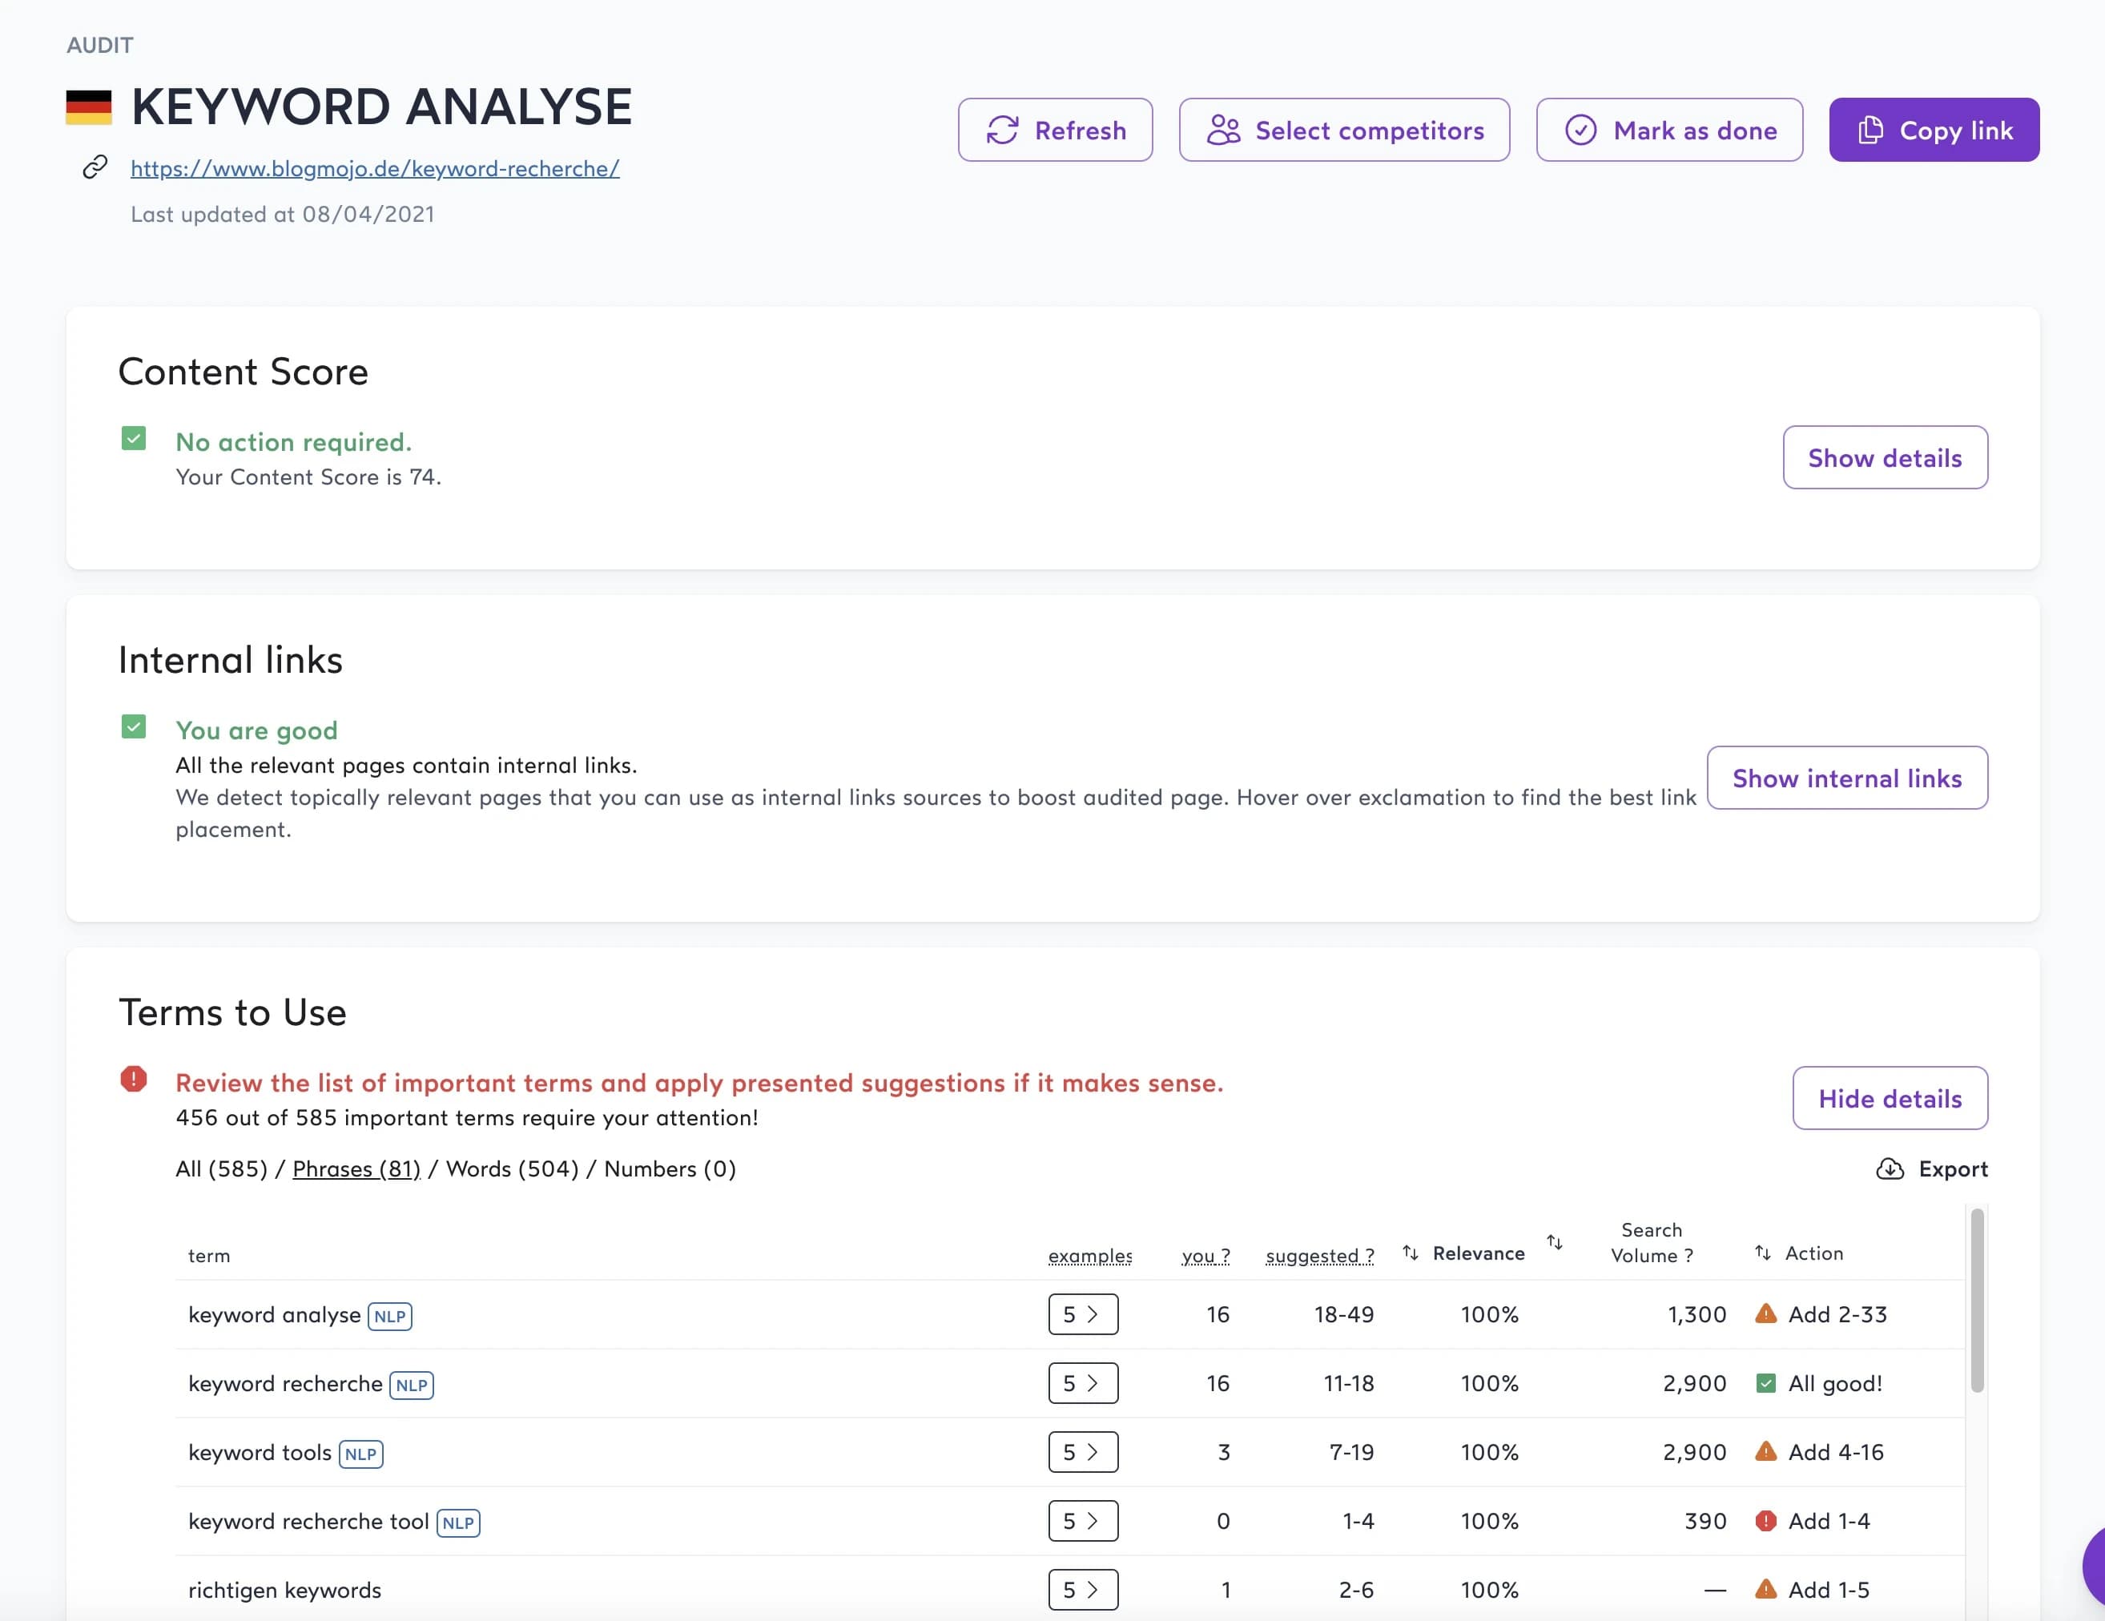The width and height of the screenshot is (2105, 1621).
Task: Click the Export download icon
Action: pos(1889,1169)
